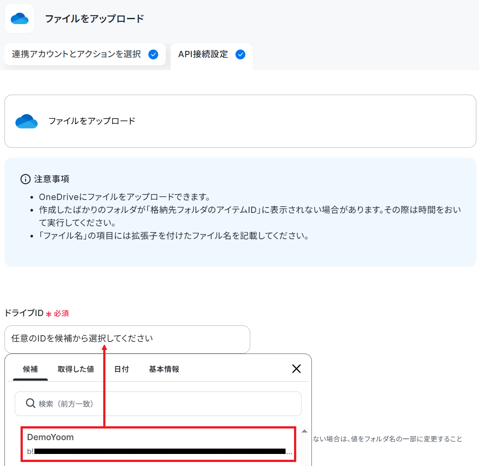
Task: Focus the 検索（前方一致） search field
Action: pyautogui.click(x=158, y=404)
